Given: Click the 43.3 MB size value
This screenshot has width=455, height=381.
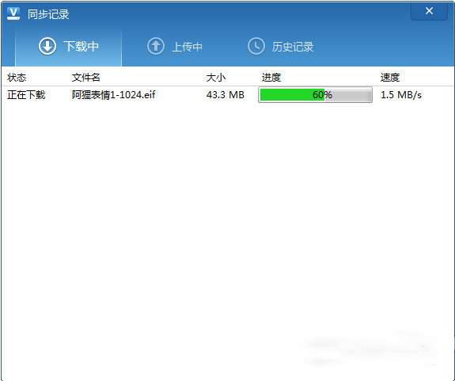Looking at the screenshot, I should tap(226, 95).
